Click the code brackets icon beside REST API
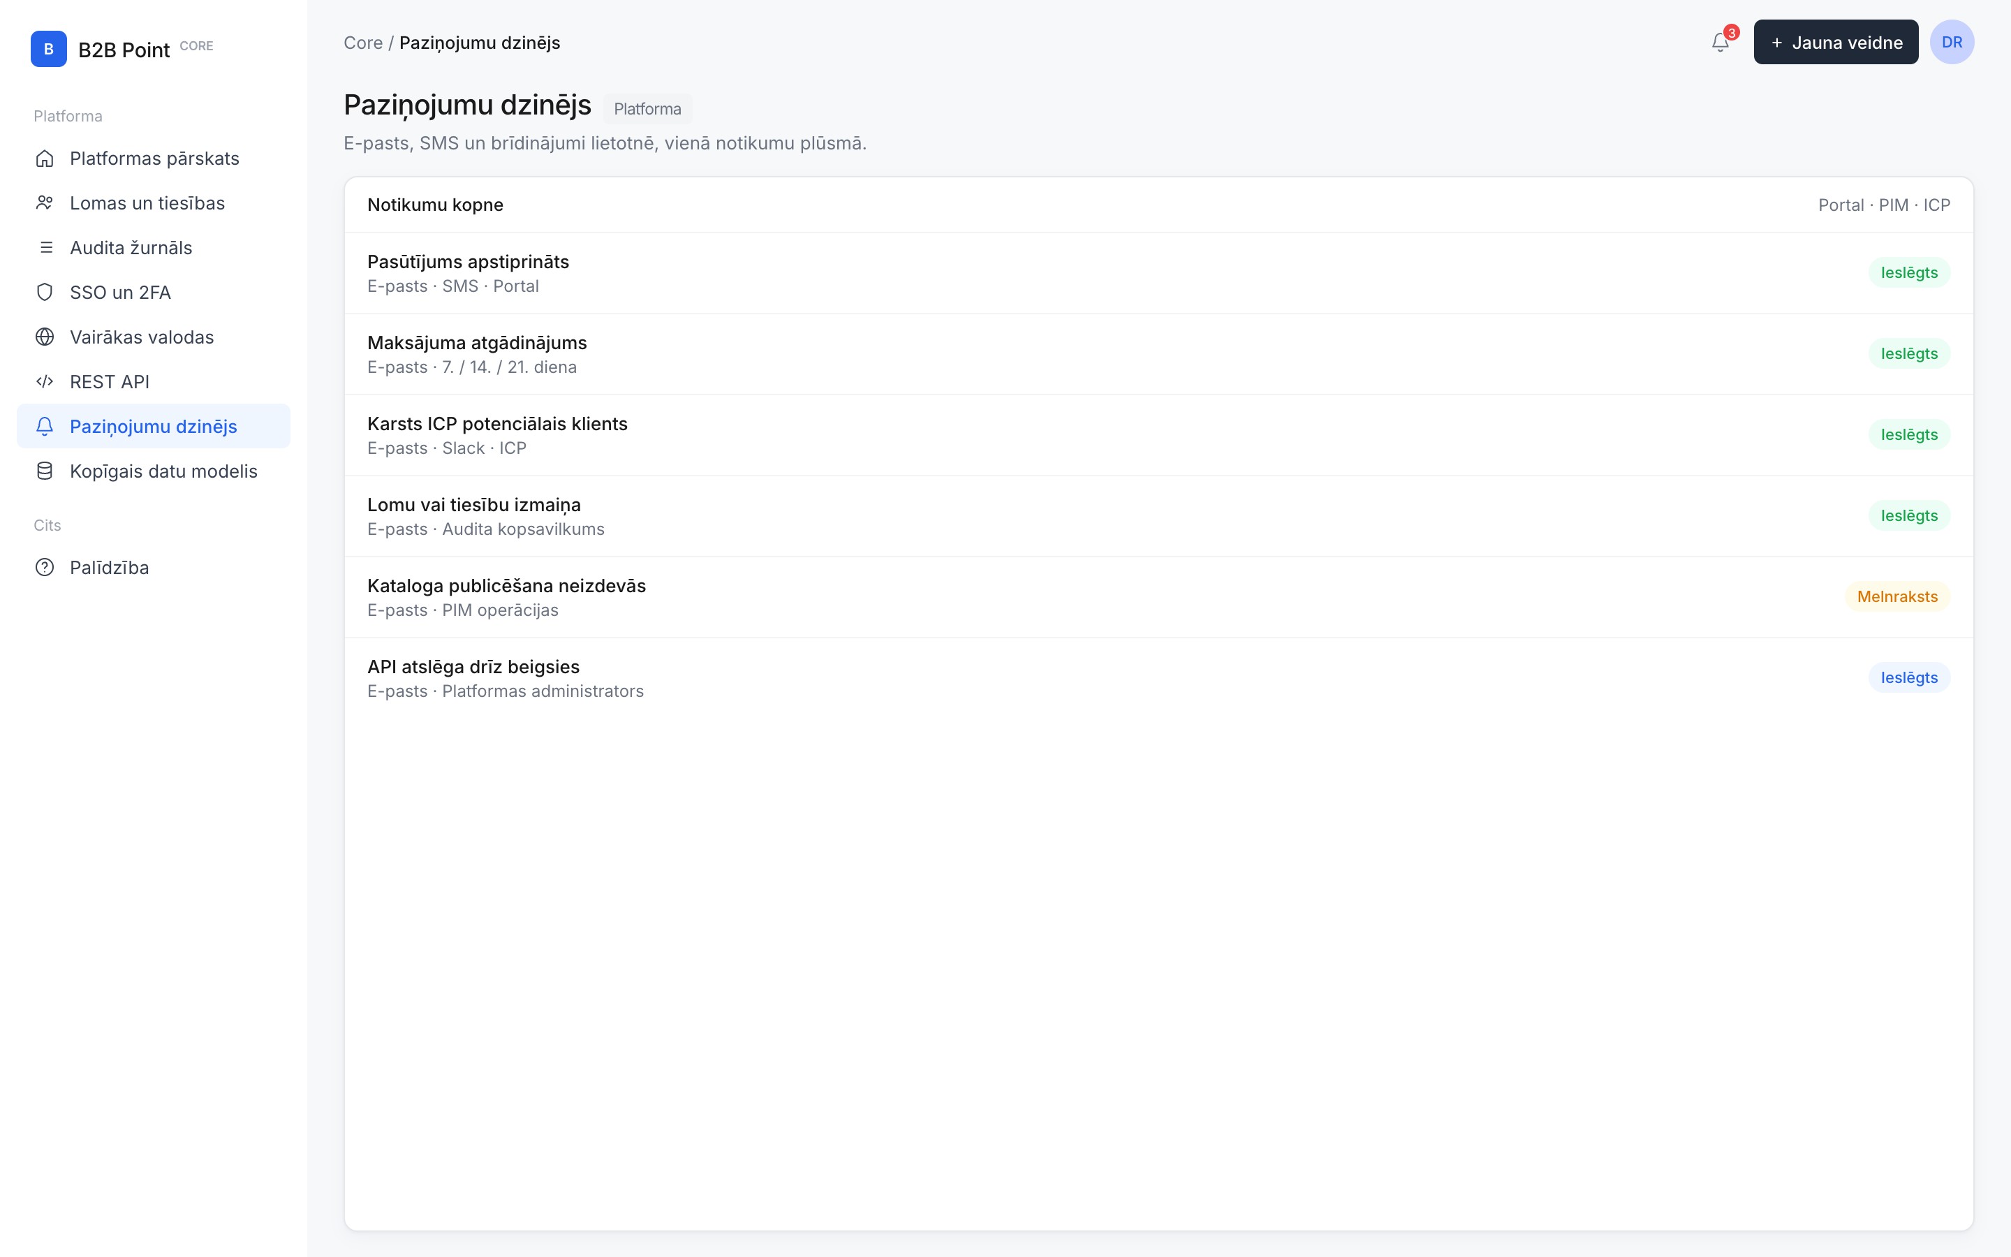The image size is (2011, 1257). tap(45, 381)
